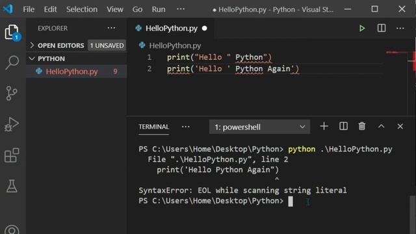Split the editor to the right

(x=382, y=28)
